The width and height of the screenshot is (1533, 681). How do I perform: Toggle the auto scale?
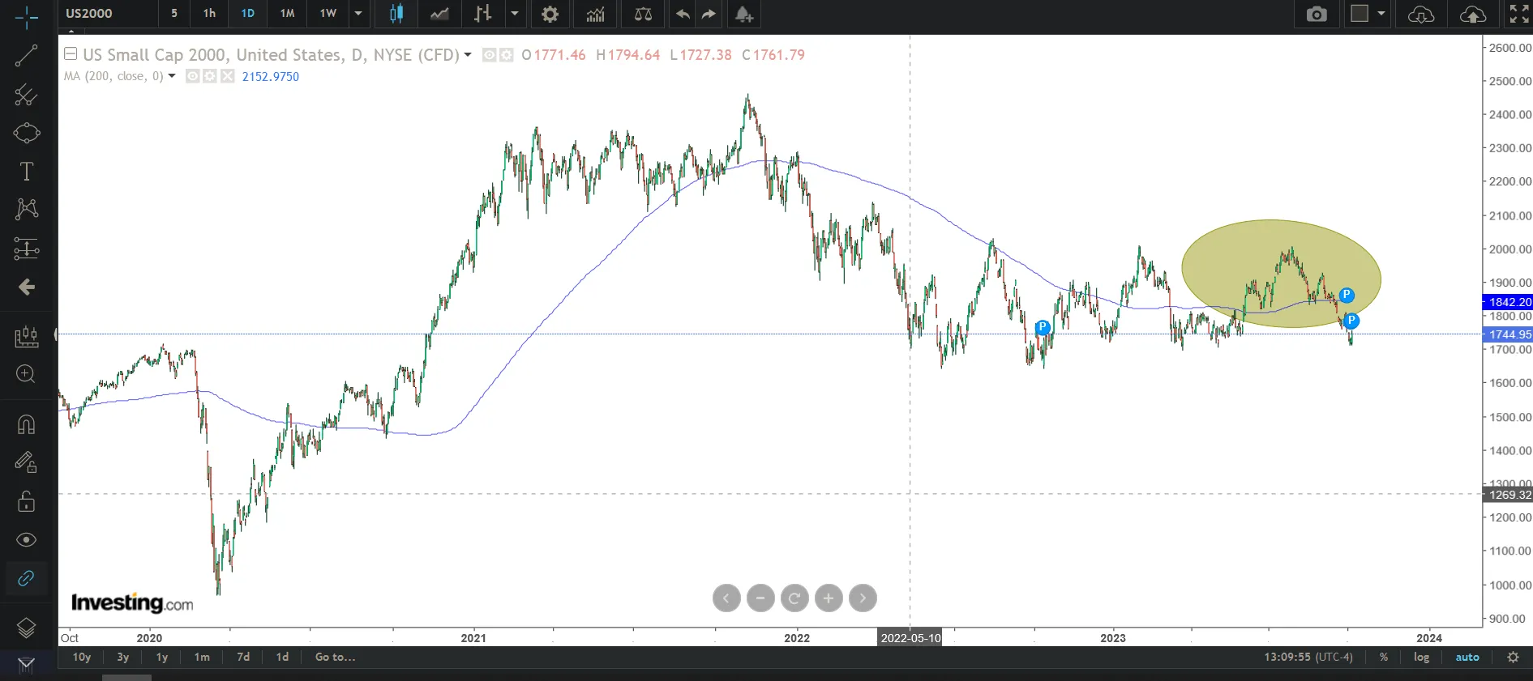(x=1467, y=657)
